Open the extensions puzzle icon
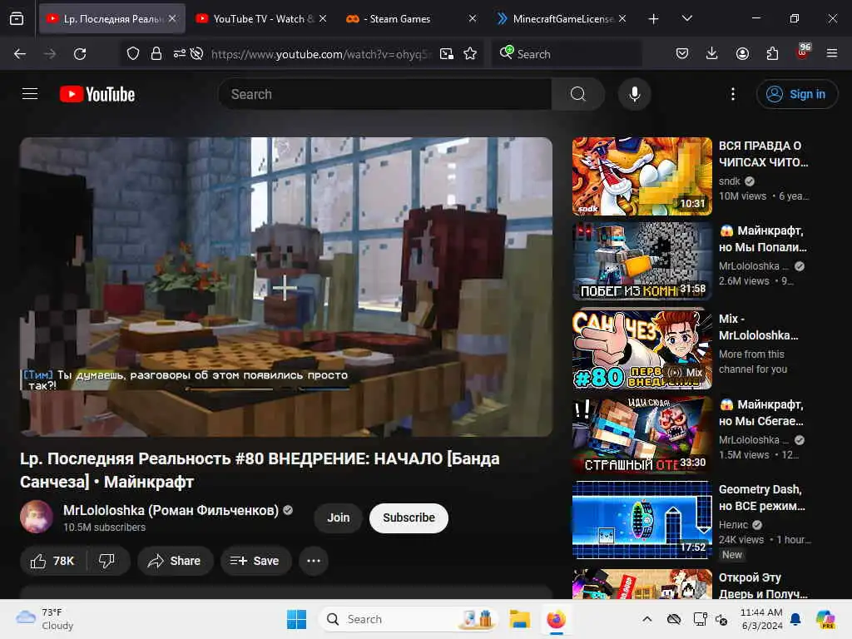The image size is (852, 639). click(x=772, y=53)
